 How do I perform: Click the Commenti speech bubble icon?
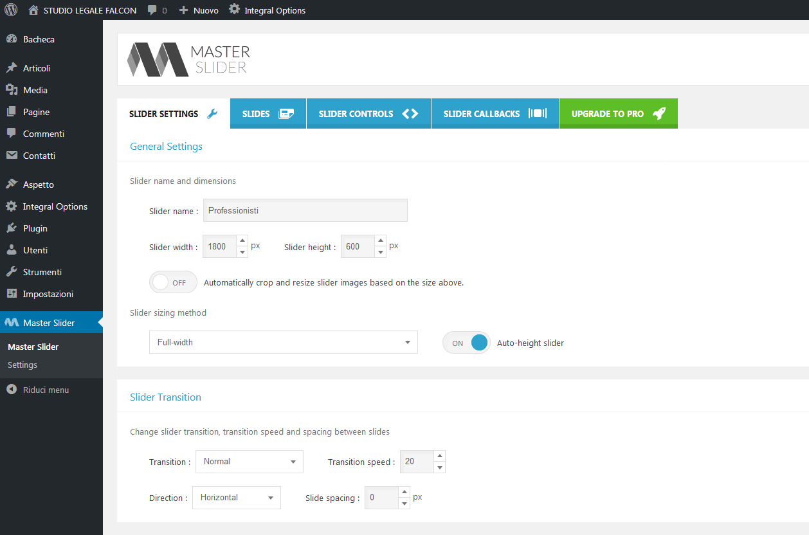[12, 134]
